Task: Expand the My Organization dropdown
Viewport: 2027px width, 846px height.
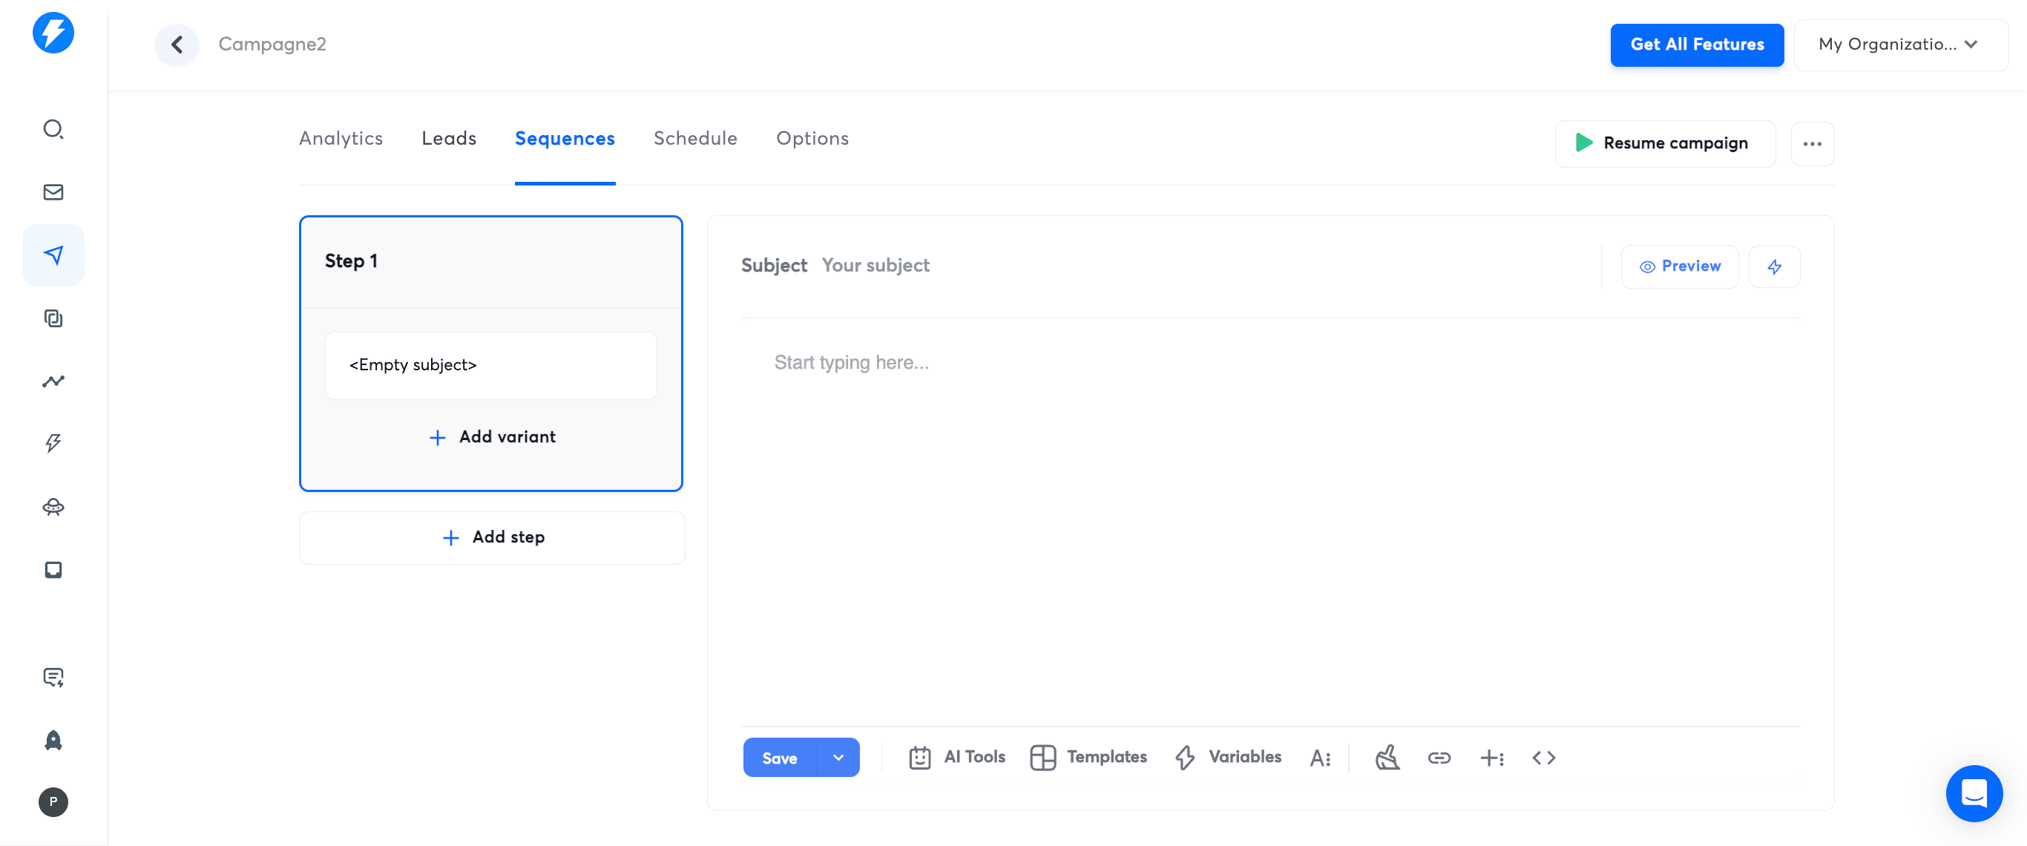Action: click(x=1900, y=45)
